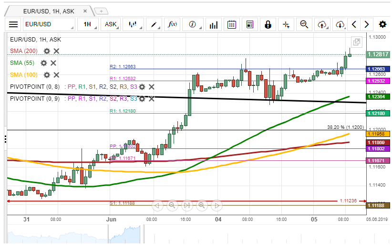
Task: Click the current price tag 1.12817
Action: (x=378, y=54)
